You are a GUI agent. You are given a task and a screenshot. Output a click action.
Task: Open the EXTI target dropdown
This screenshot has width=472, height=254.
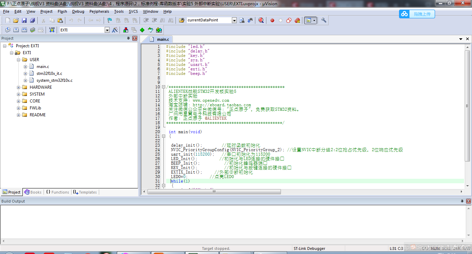point(107,30)
